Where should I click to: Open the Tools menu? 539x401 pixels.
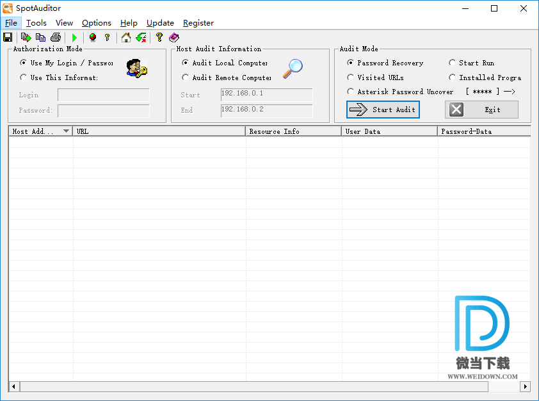(36, 22)
